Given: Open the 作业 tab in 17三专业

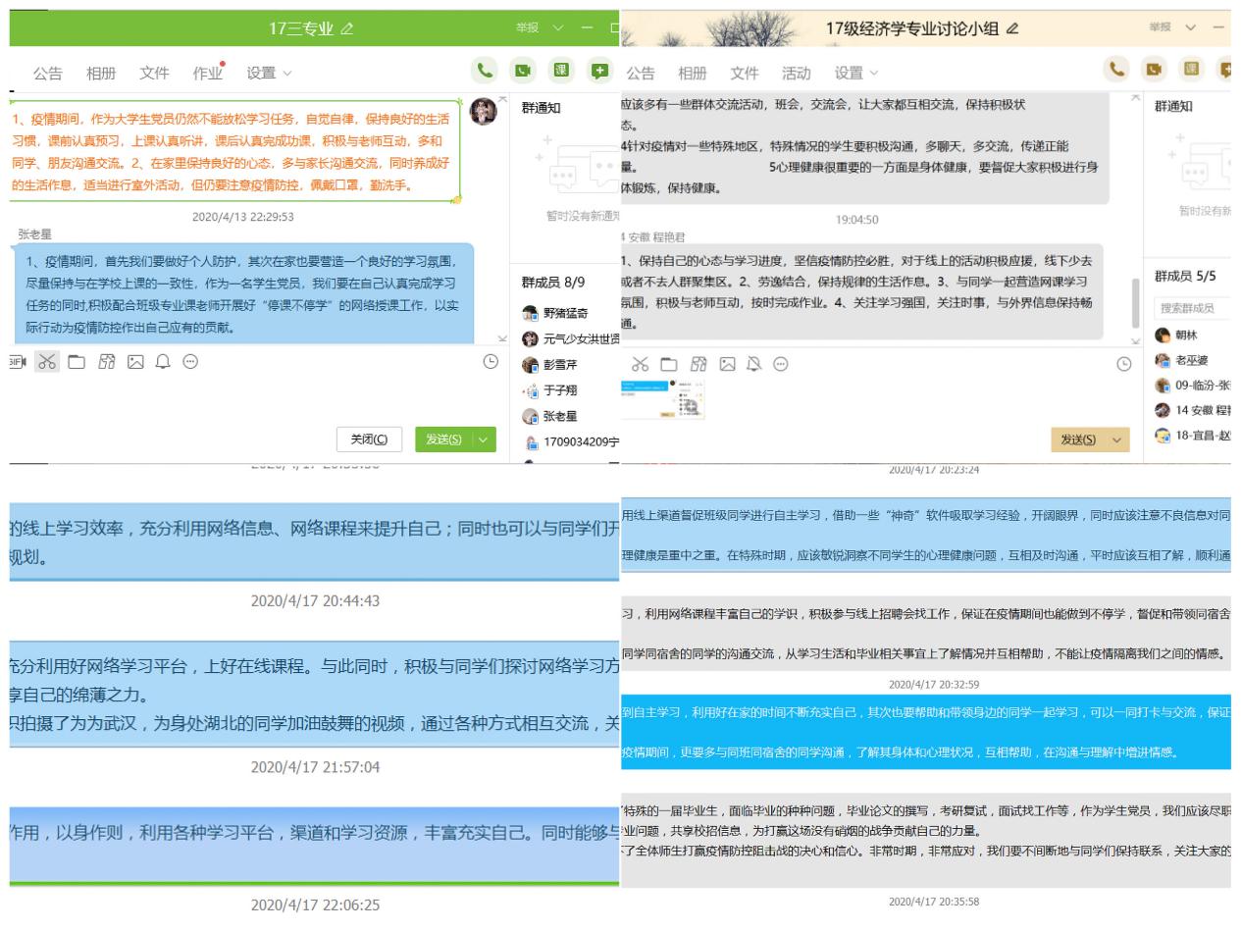Looking at the screenshot, I should point(207,73).
